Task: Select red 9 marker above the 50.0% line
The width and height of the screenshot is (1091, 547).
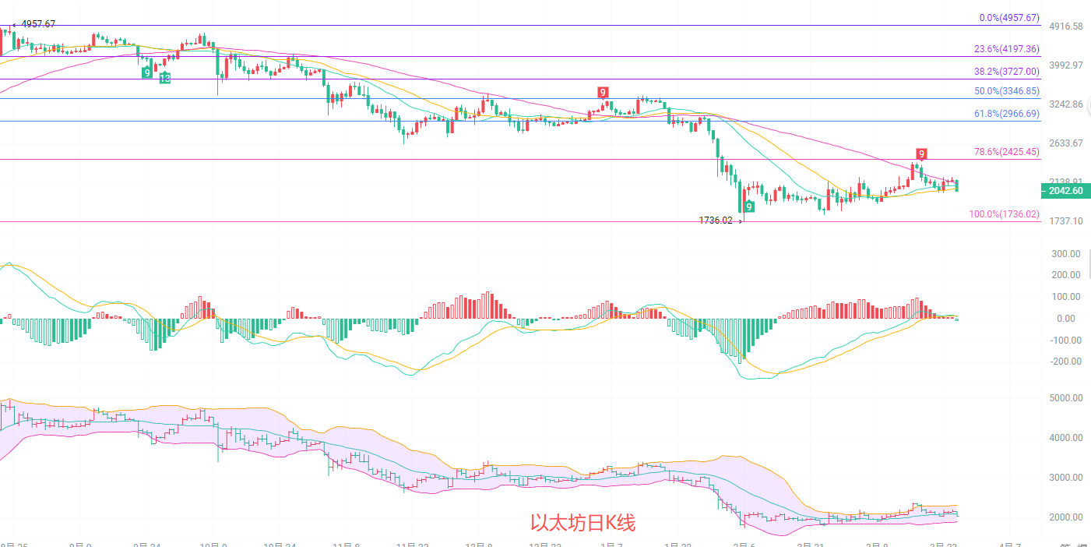Action: [603, 92]
